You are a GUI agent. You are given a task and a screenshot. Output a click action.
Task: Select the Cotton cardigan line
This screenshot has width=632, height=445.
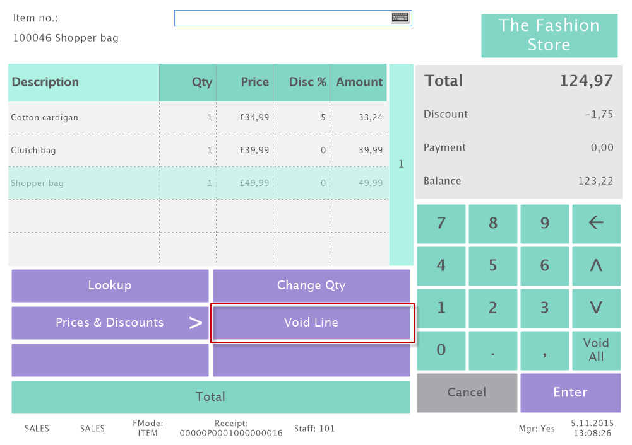click(83, 118)
